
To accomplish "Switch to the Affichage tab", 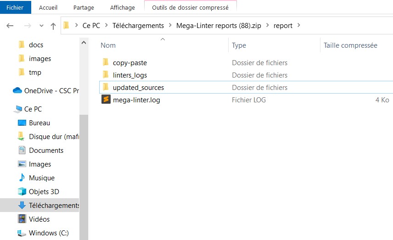I will (123, 7).
